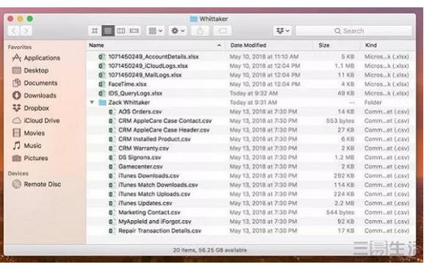Click the 2.2 MB size cell

(345, 203)
